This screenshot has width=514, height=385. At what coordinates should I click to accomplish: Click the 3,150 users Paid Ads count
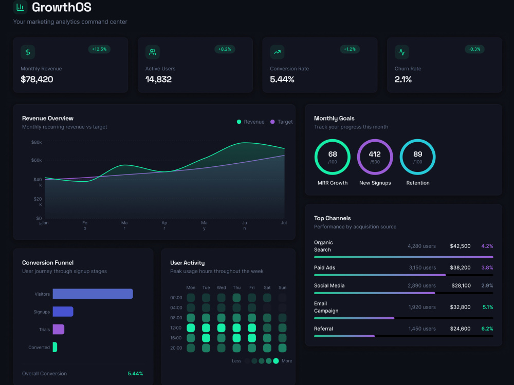tap(423, 267)
